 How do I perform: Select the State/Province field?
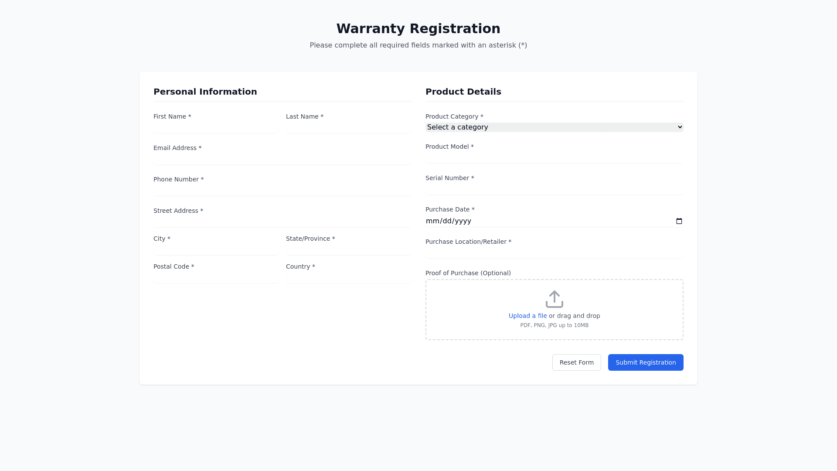pos(348,250)
